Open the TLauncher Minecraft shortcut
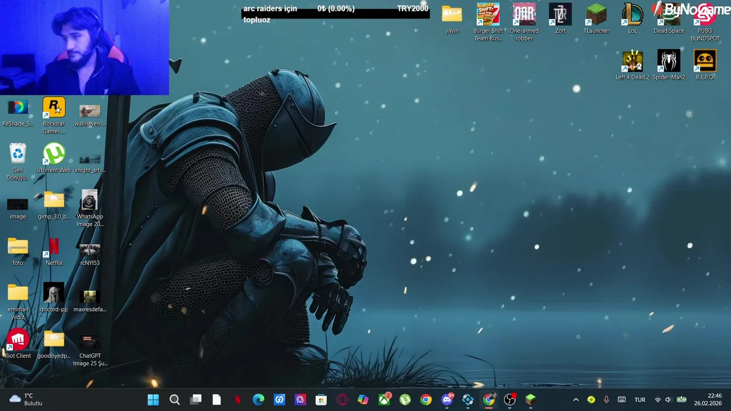Image resolution: width=731 pixels, height=411 pixels. 596,19
